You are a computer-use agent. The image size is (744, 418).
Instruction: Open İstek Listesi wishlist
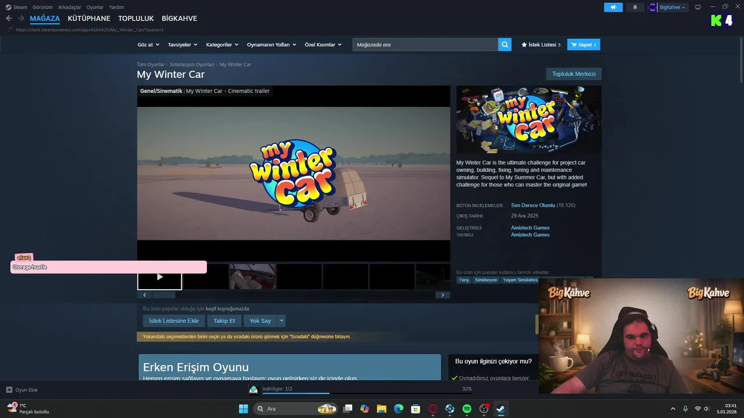coord(541,45)
